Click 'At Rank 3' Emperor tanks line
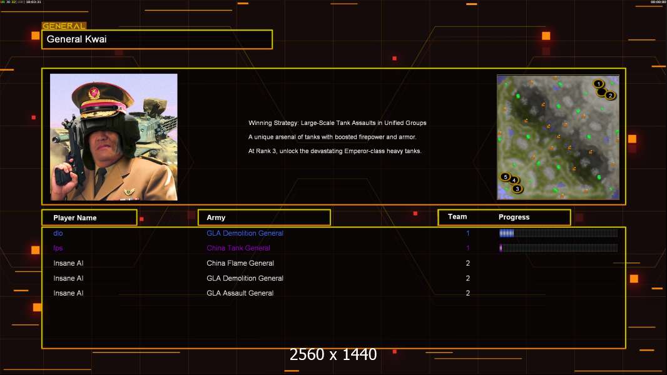 click(335, 151)
